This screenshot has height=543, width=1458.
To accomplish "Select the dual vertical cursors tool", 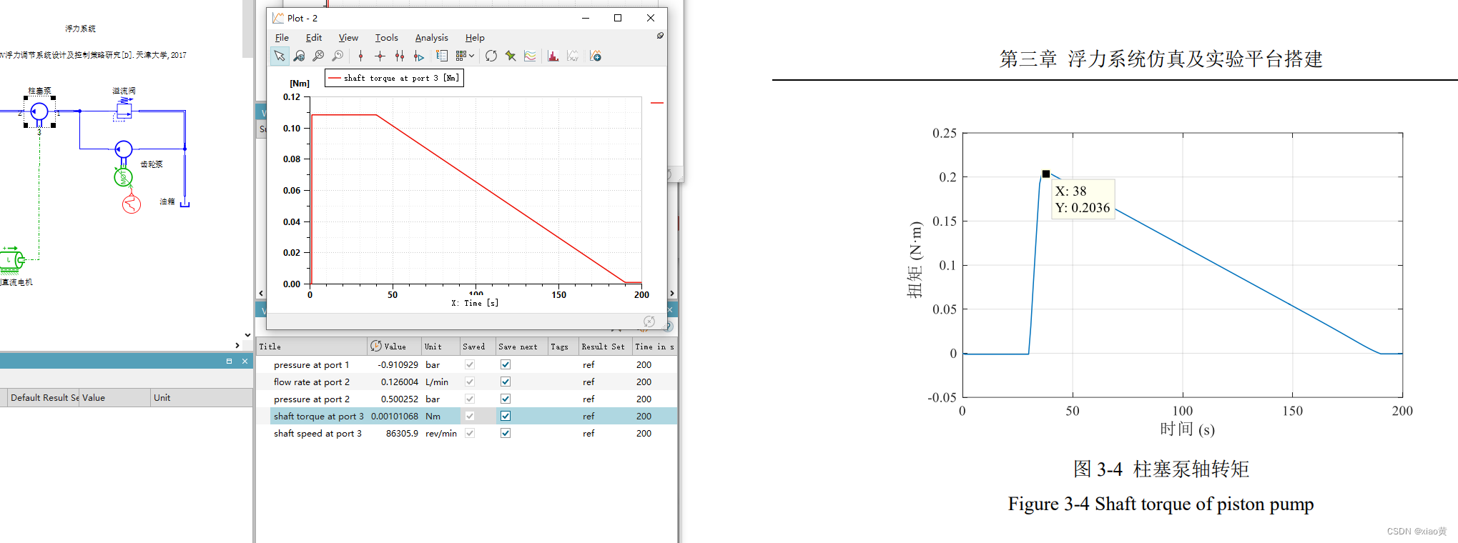I will click(400, 56).
